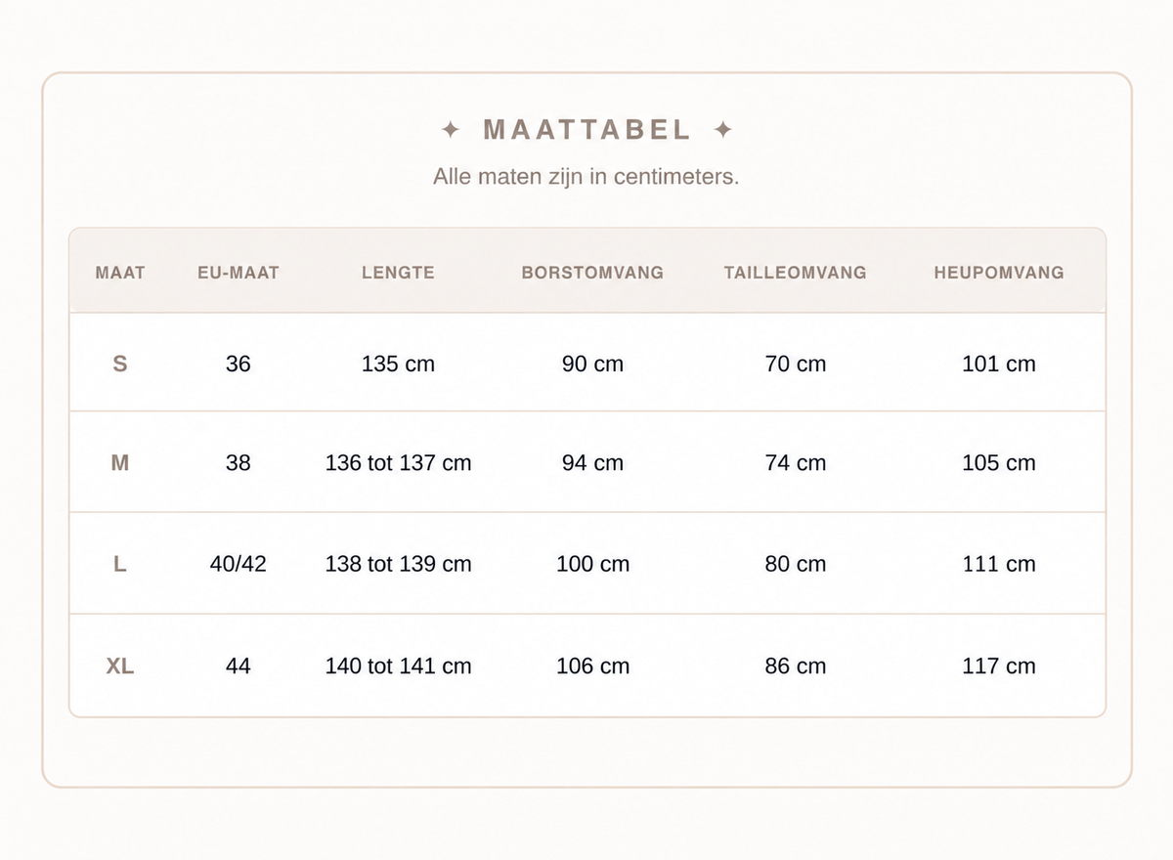Screen dimensions: 1173x860
Task: Select the subtitle "Alle maten zijn in centimeters."
Action: tap(586, 177)
